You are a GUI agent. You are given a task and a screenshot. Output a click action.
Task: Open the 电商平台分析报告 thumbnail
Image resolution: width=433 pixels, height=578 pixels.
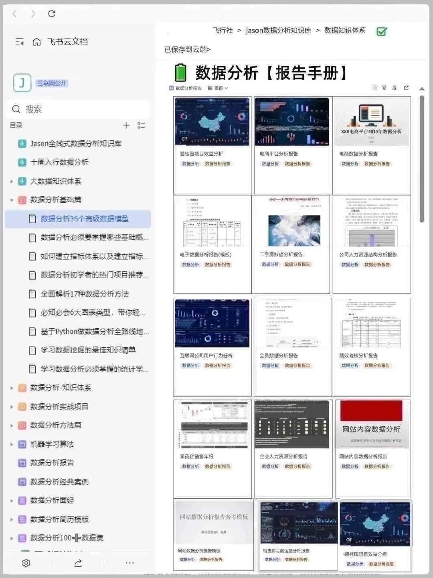point(293,120)
